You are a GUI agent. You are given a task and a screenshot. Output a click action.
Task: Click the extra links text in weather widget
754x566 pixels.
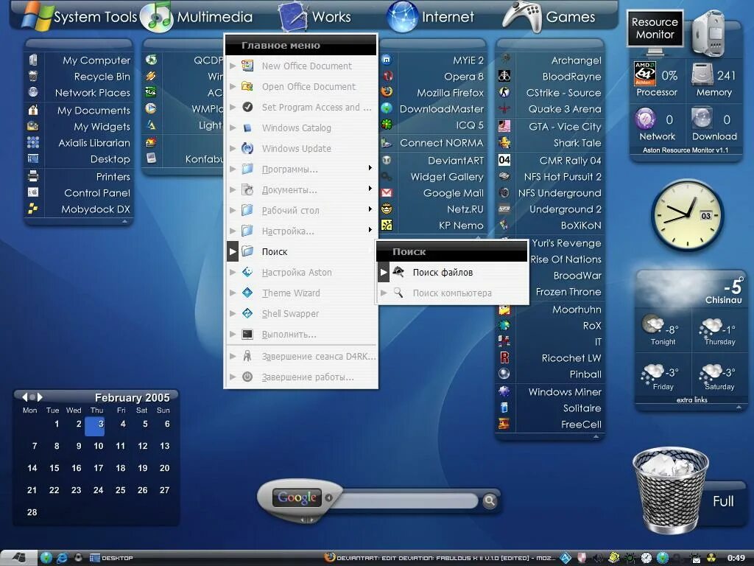(691, 399)
